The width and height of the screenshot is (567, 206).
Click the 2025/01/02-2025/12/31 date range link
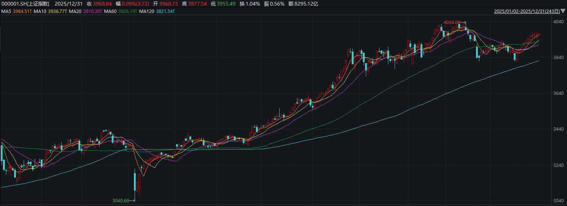pyautogui.click(x=527, y=11)
